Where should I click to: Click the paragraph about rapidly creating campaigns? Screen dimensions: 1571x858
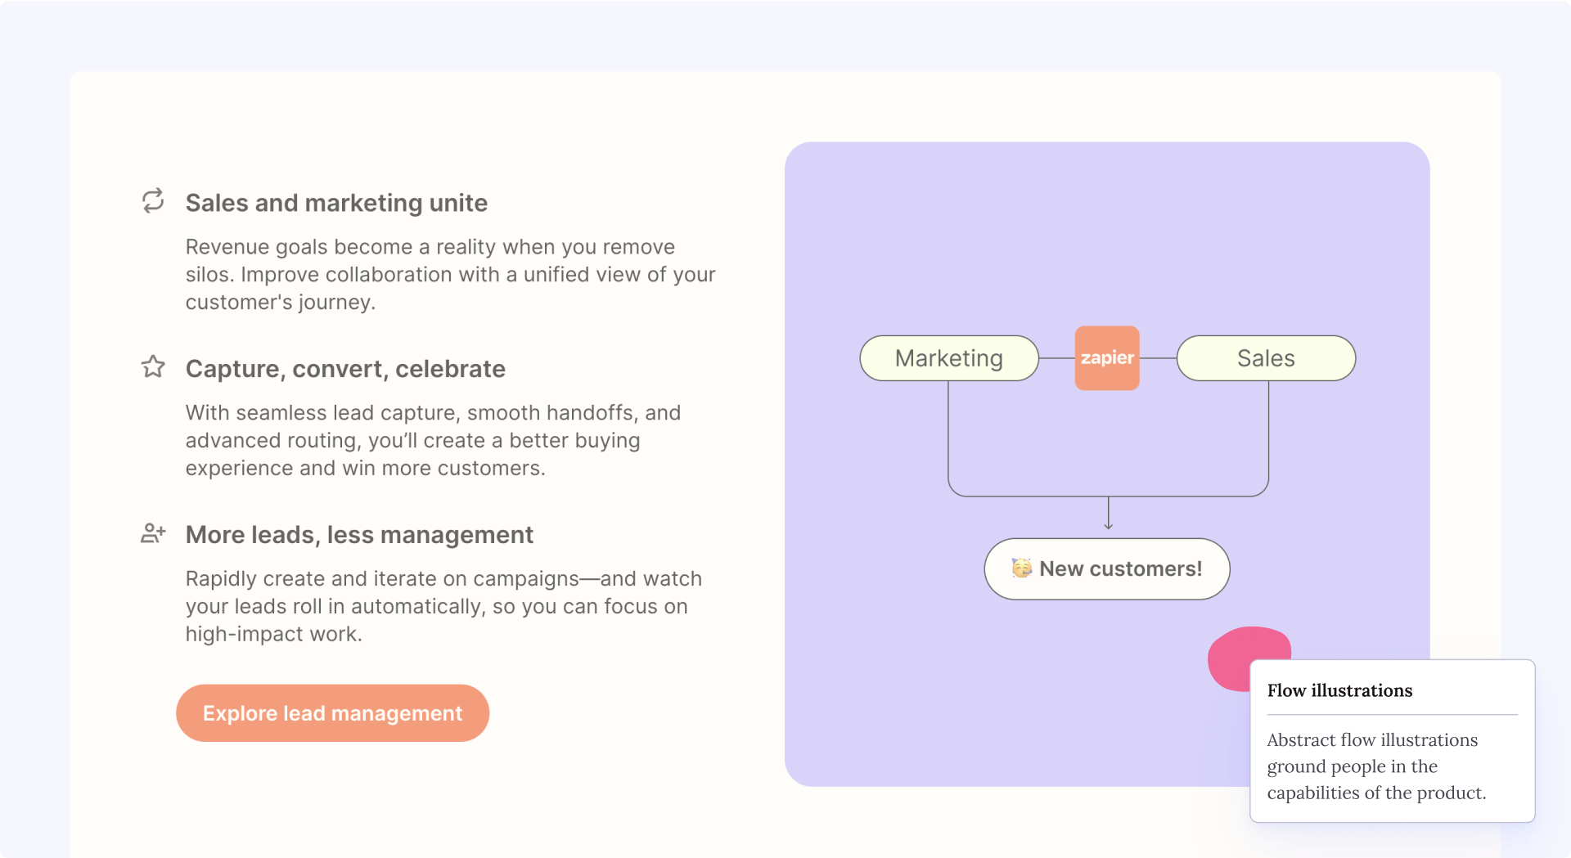[443, 607]
